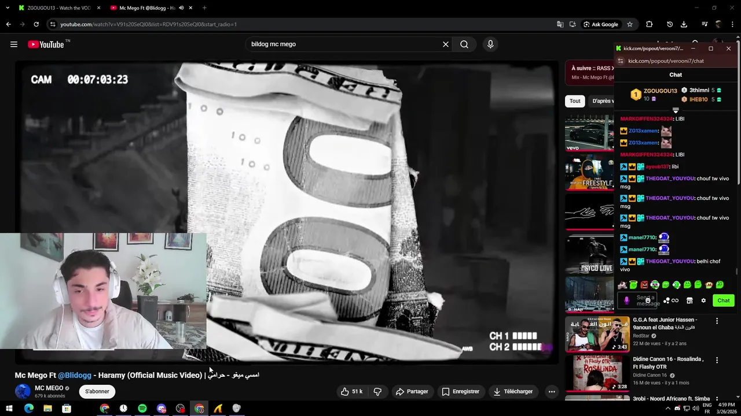Screen dimensions: 741x416
Task: Bookmark this page with the star
Action: click(x=630, y=24)
